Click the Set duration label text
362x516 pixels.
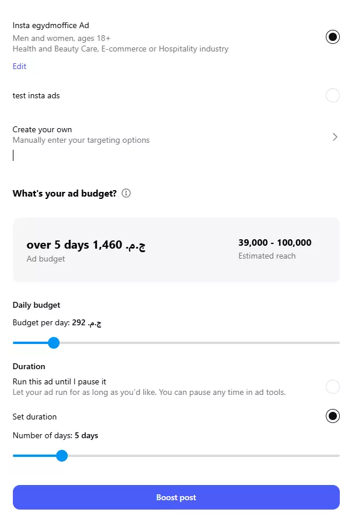point(34,417)
